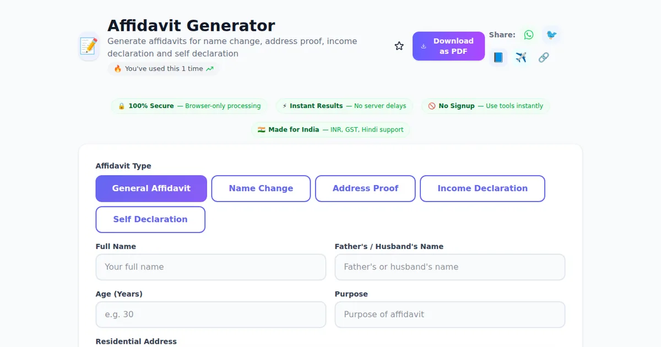Select the Income Declaration affidavit type
Image resolution: width=661 pixels, height=347 pixels.
[482, 188]
